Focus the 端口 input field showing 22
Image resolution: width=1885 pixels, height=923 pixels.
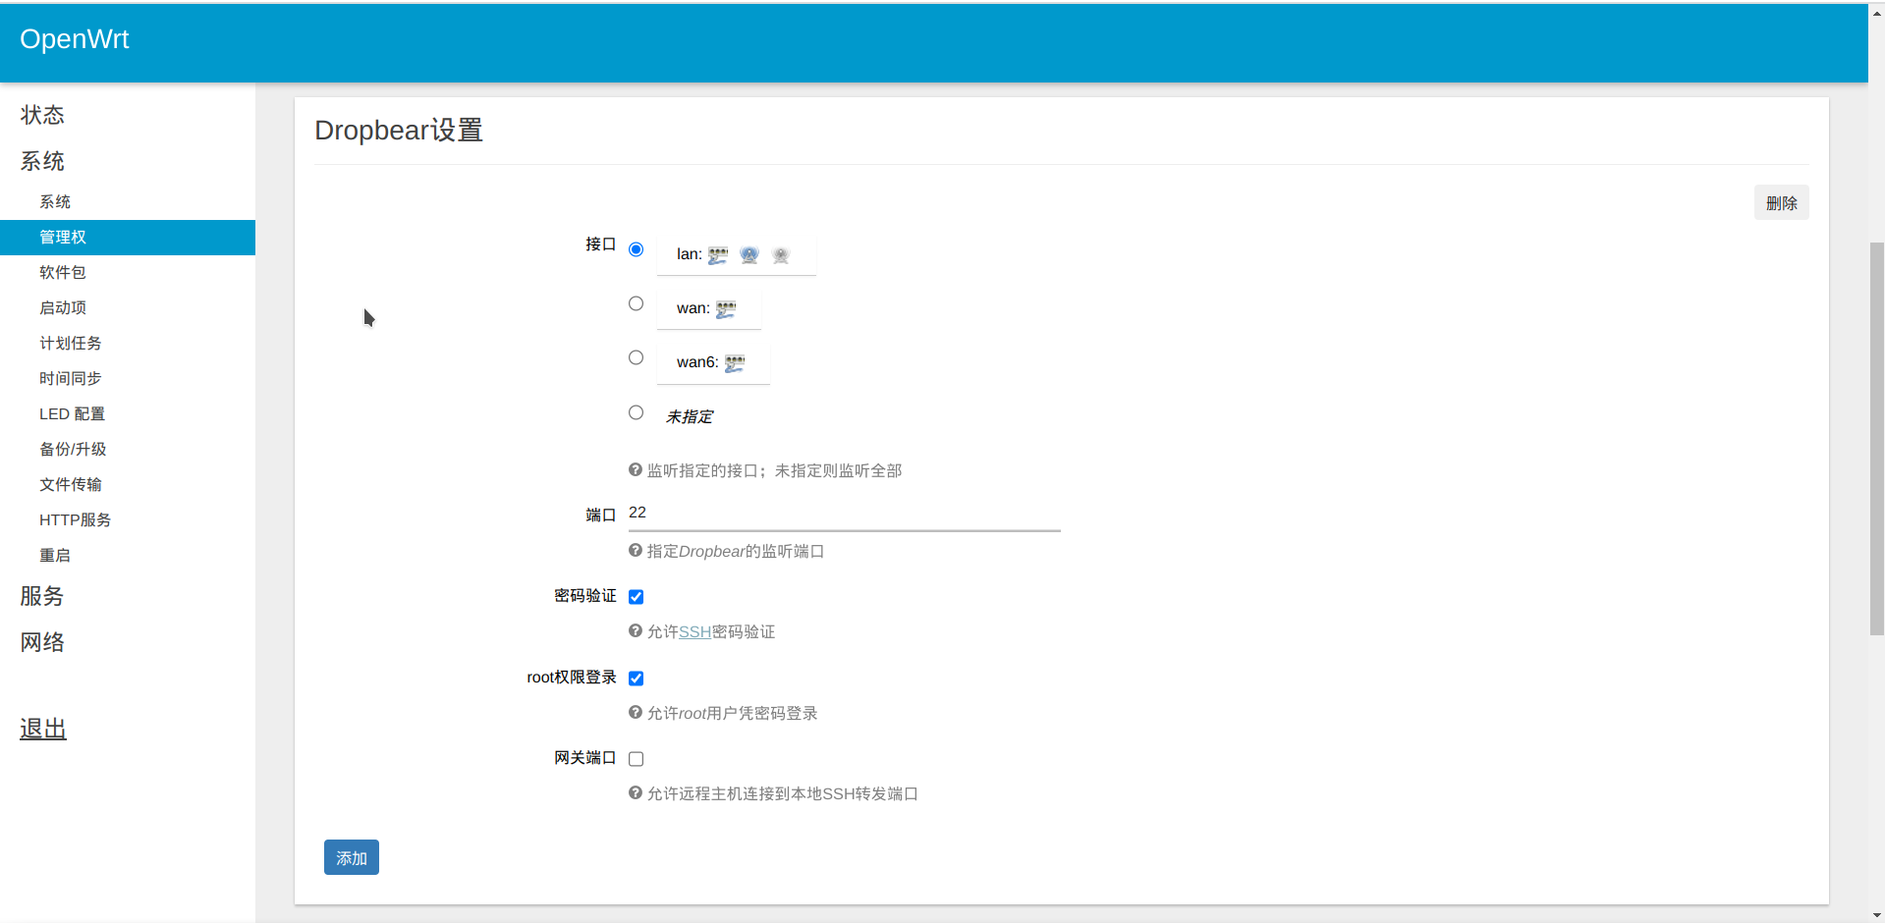845,514
